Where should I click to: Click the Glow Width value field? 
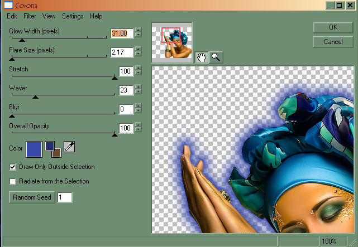pyautogui.click(x=122, y=33)
